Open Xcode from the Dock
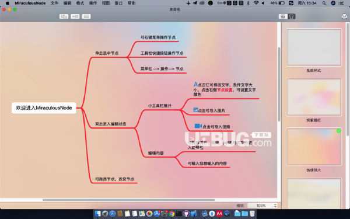The height and width of the screenshot is (219, 350). (x=194, y=214)
